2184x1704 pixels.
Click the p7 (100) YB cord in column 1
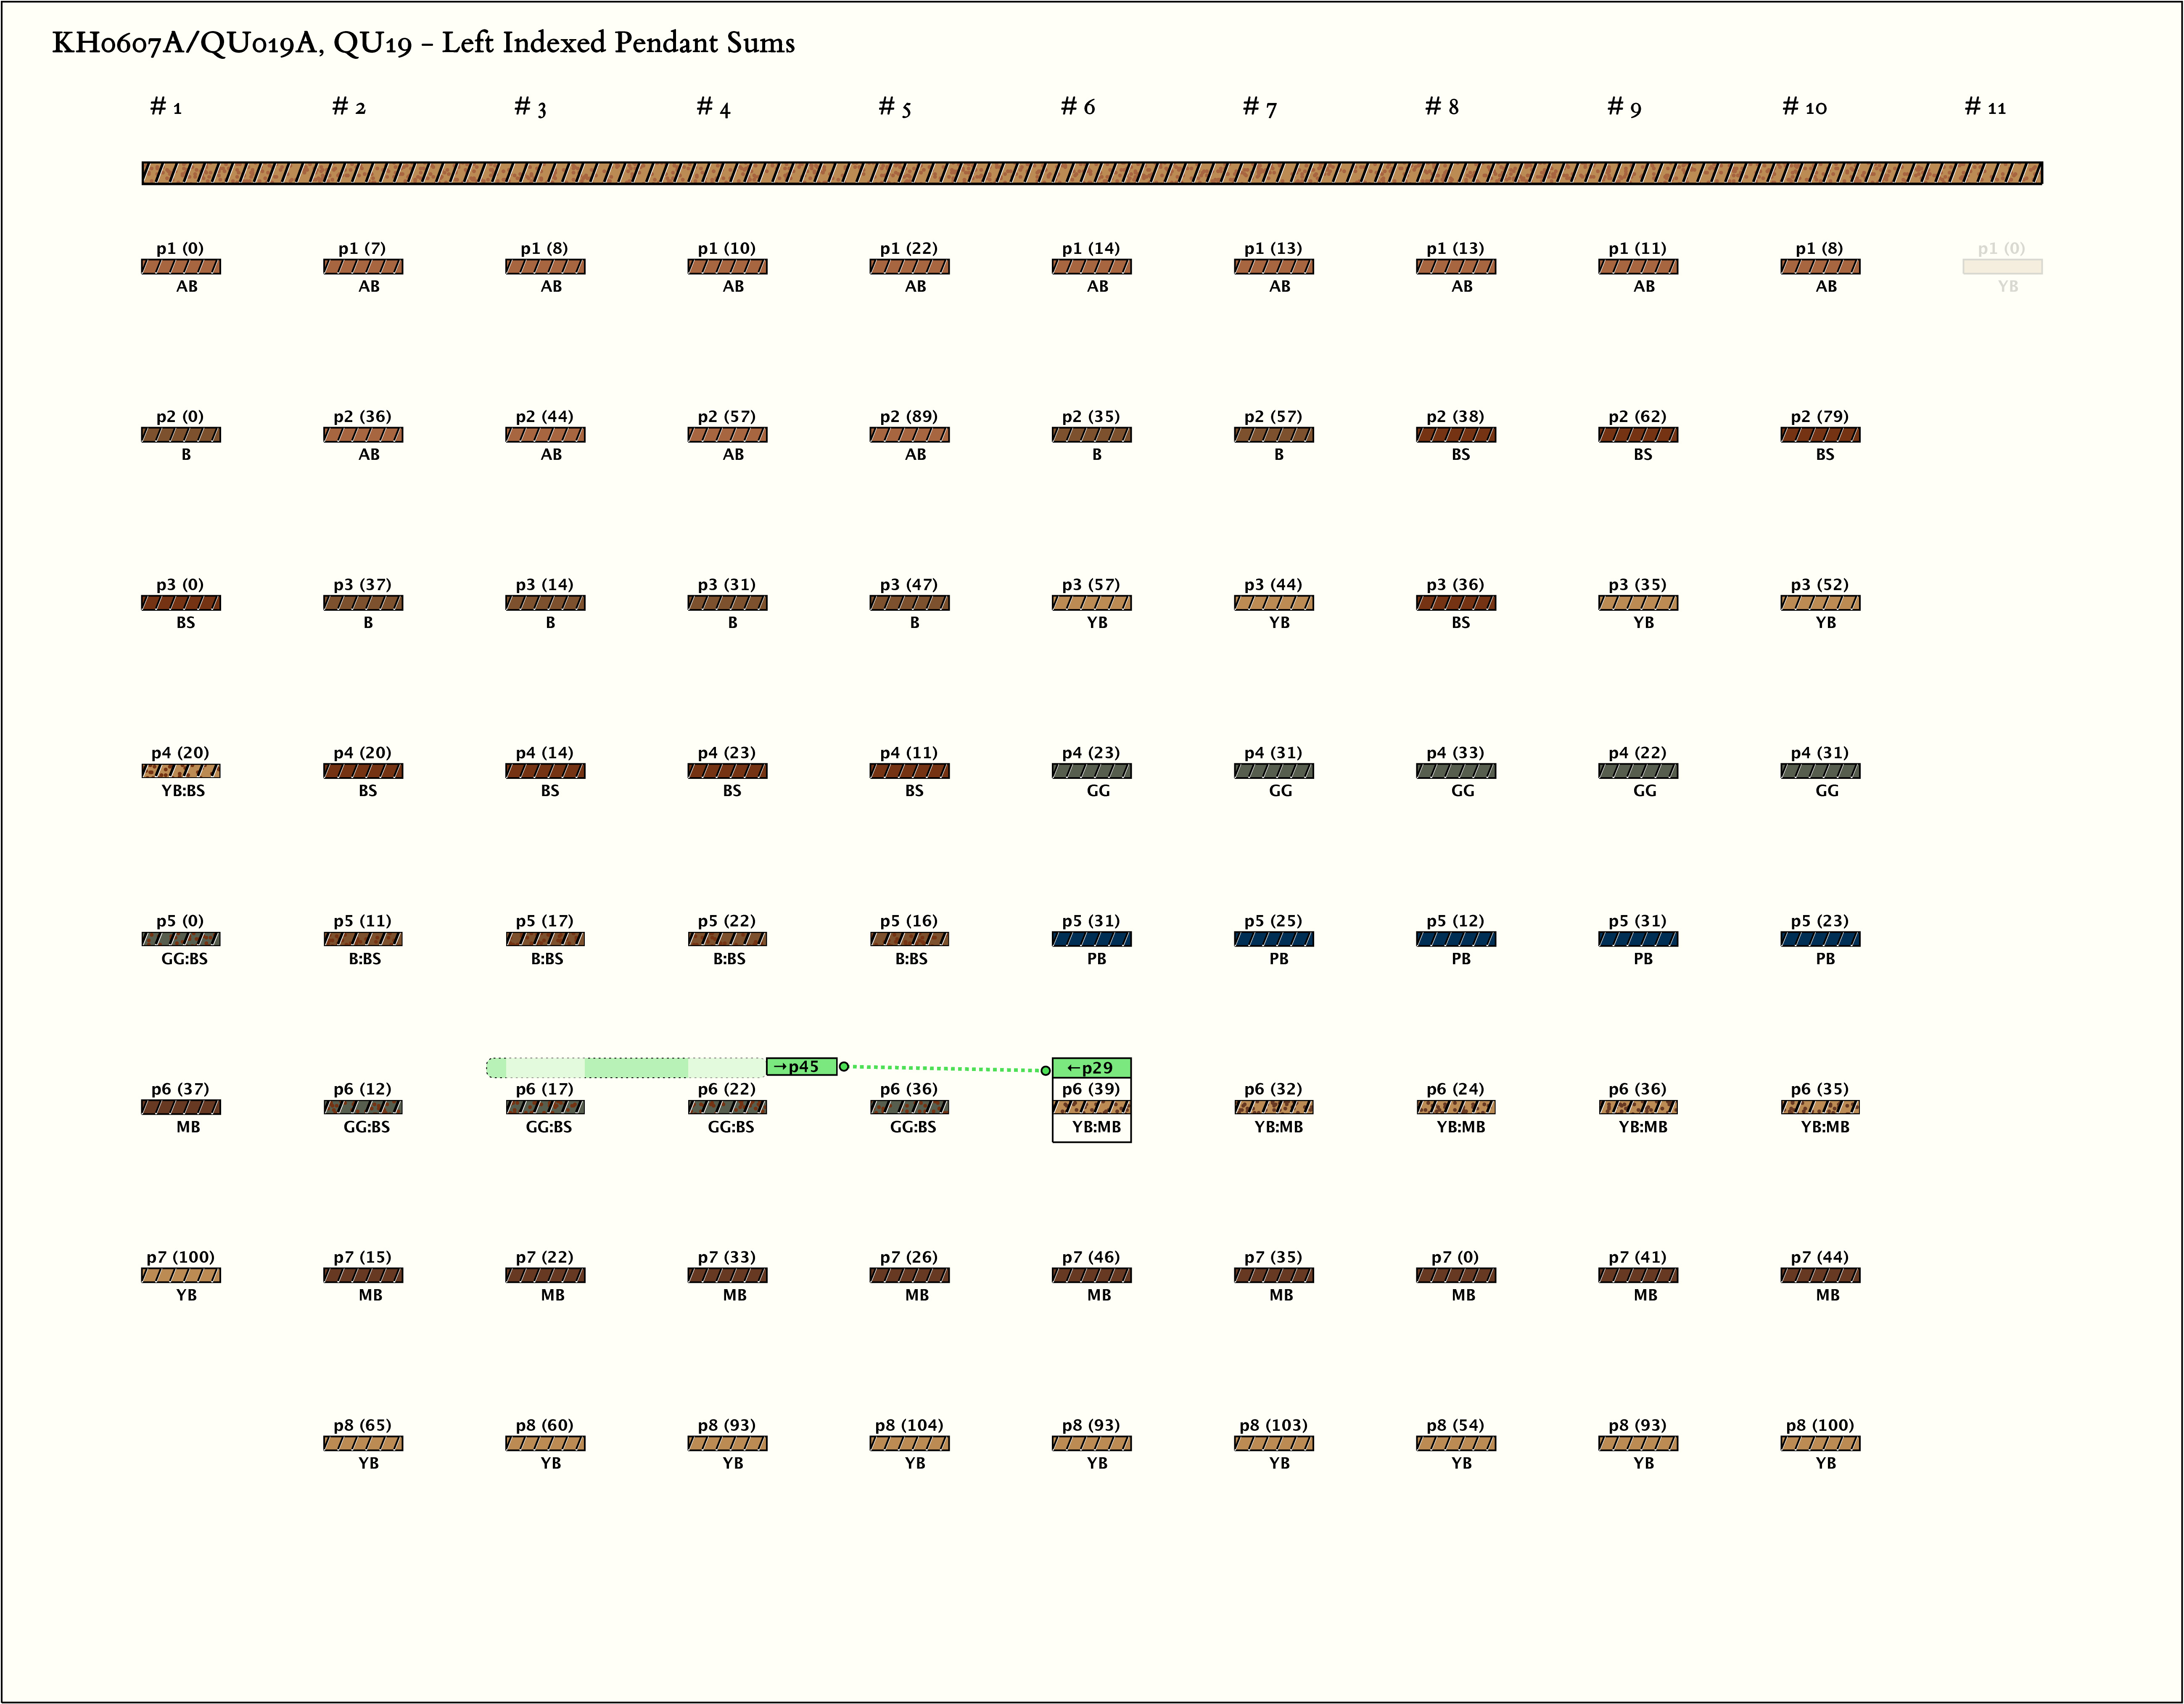pyautogui.click(x=181, y=1275)
